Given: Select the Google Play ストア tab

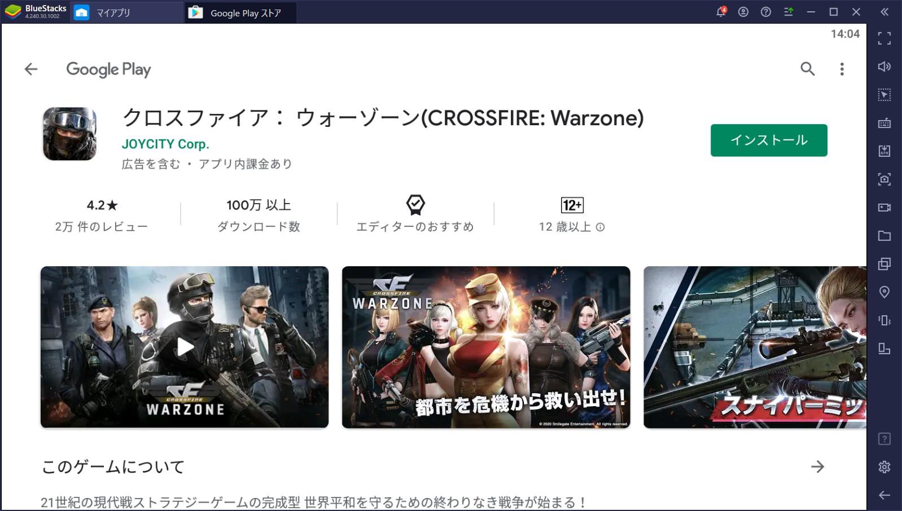Looking at the screenshot, I should pyautogui.click(x=241, y=12).
